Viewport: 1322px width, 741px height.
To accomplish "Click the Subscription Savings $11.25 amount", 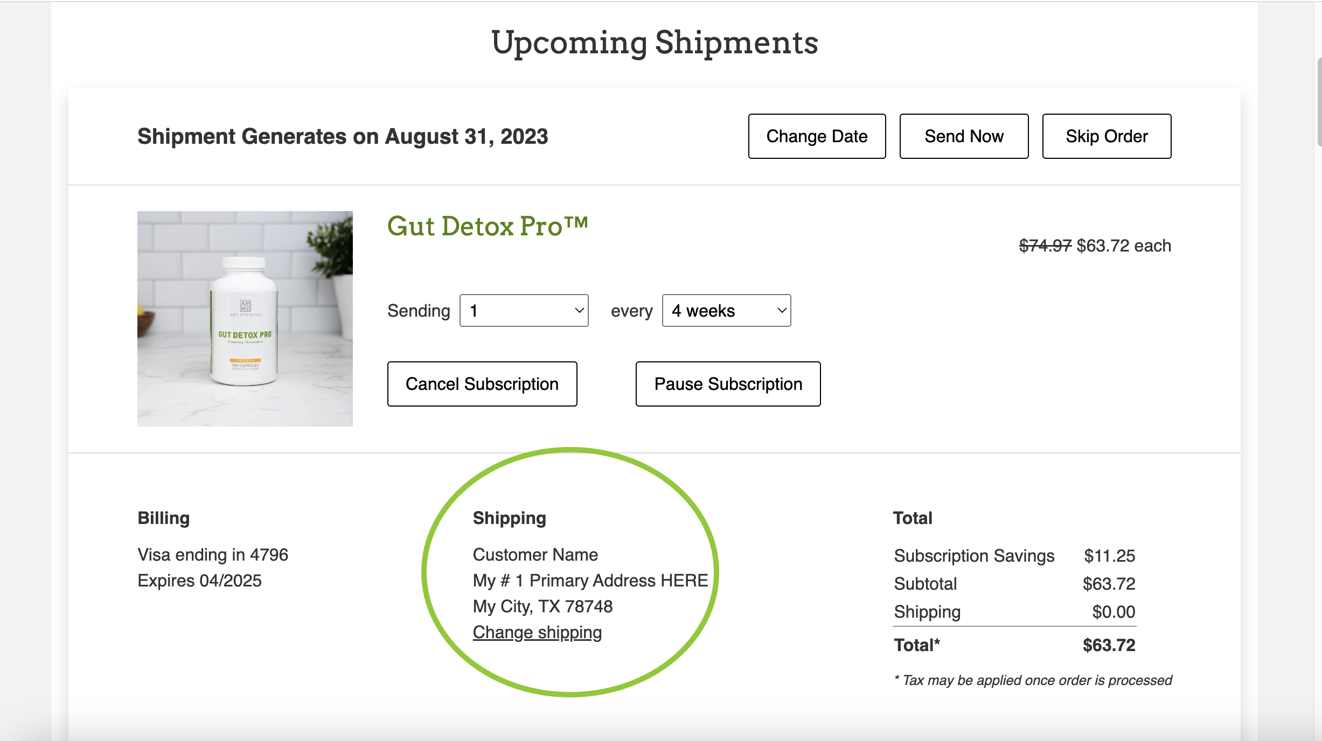I will [1109, 556].
